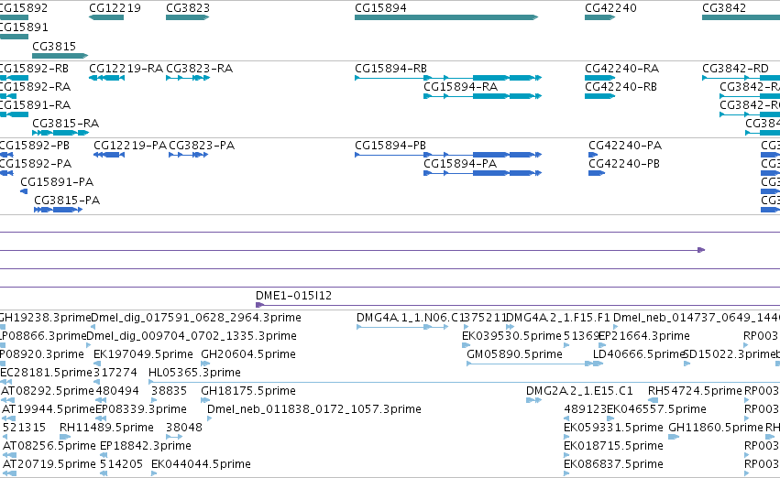This screenshot has width=780, height=478.
Task: Select the Dmel_dig_009704_0702_1335.3prime EST label
Action: tap(192, 335)
